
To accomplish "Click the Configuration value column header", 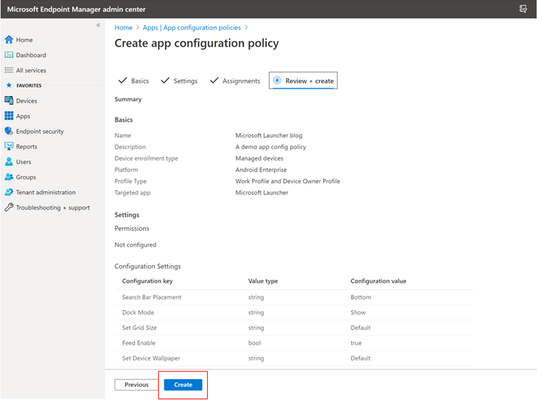I will [378, 281].
